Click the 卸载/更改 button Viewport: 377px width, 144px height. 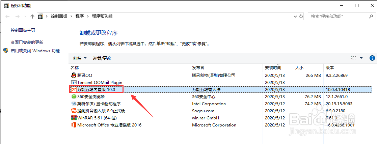[x=102, y=58]
